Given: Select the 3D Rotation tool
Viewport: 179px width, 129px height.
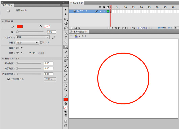Looking at the screenshot, I should [66, 23].
